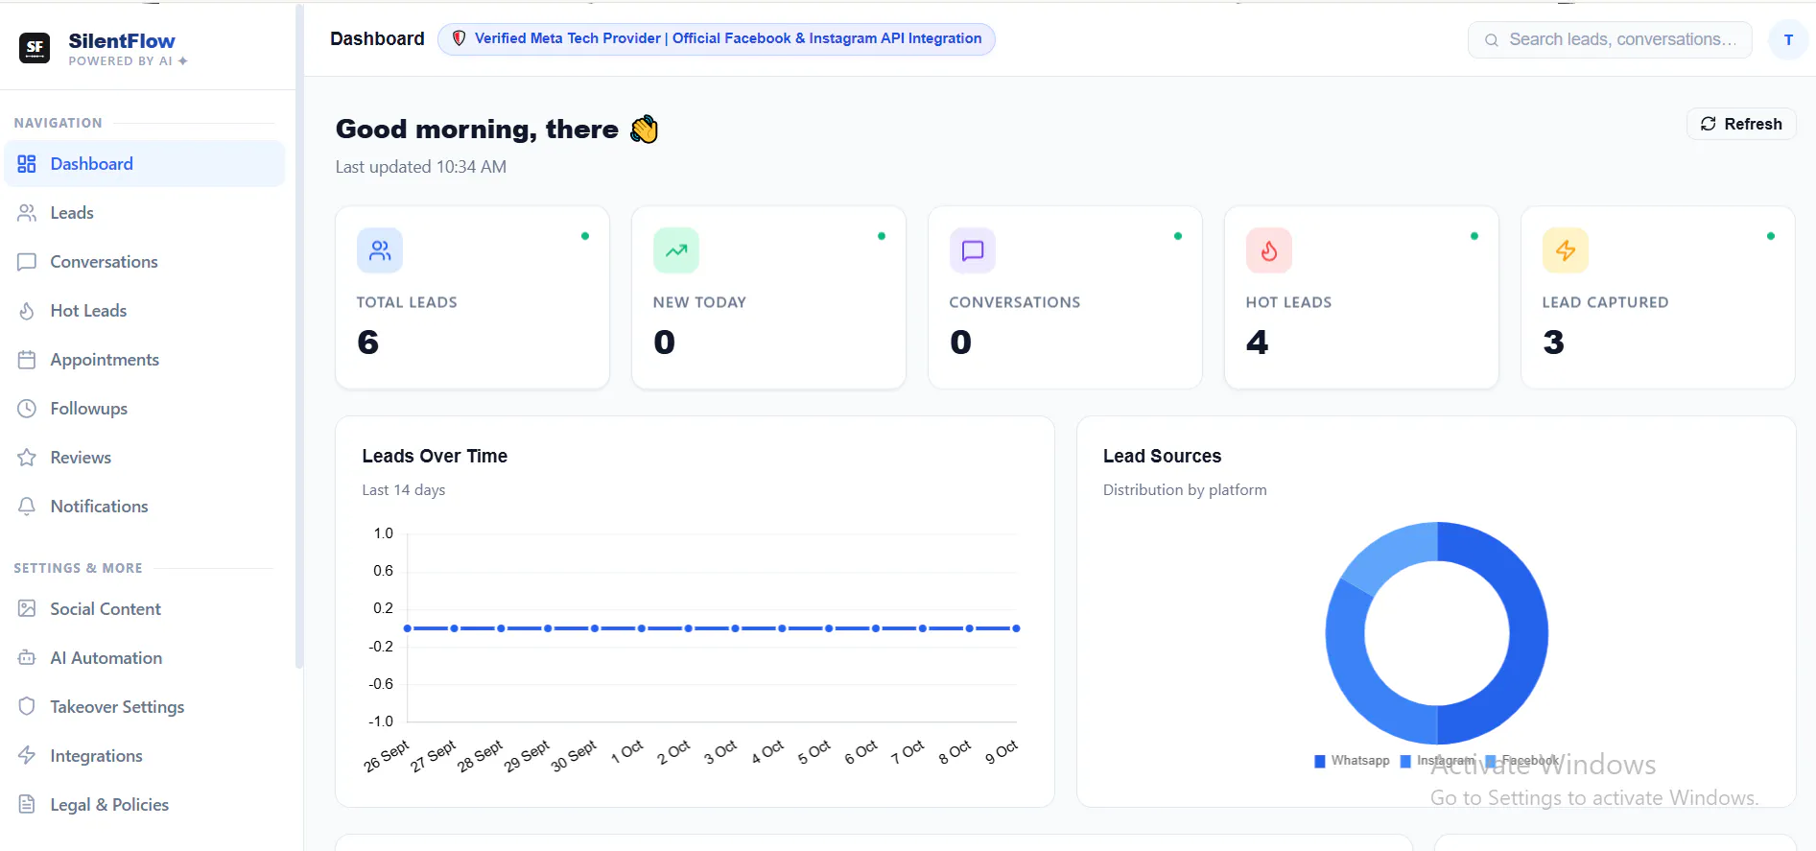Click the SilentFlow SF logo icon
Viewport: 1816px width, 851px height.
pos(35,47)
